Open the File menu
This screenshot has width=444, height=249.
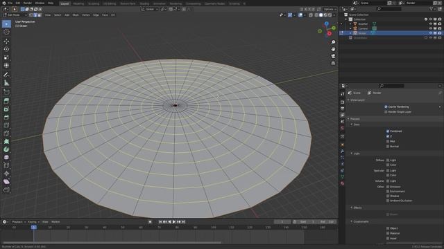10,3
